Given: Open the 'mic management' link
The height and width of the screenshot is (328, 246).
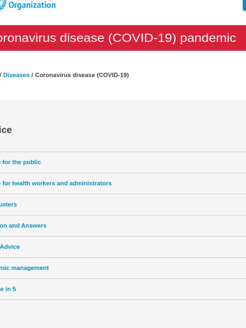Looking at the screenshot, I should click(24, 268).
